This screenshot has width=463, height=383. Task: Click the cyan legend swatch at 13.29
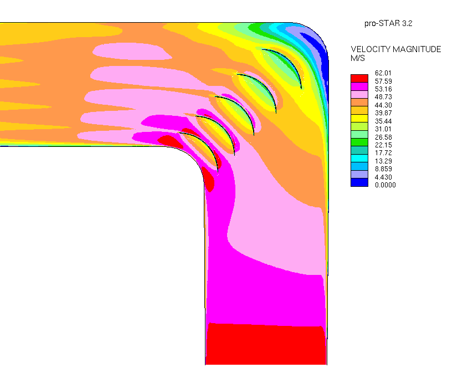(359, 158)
